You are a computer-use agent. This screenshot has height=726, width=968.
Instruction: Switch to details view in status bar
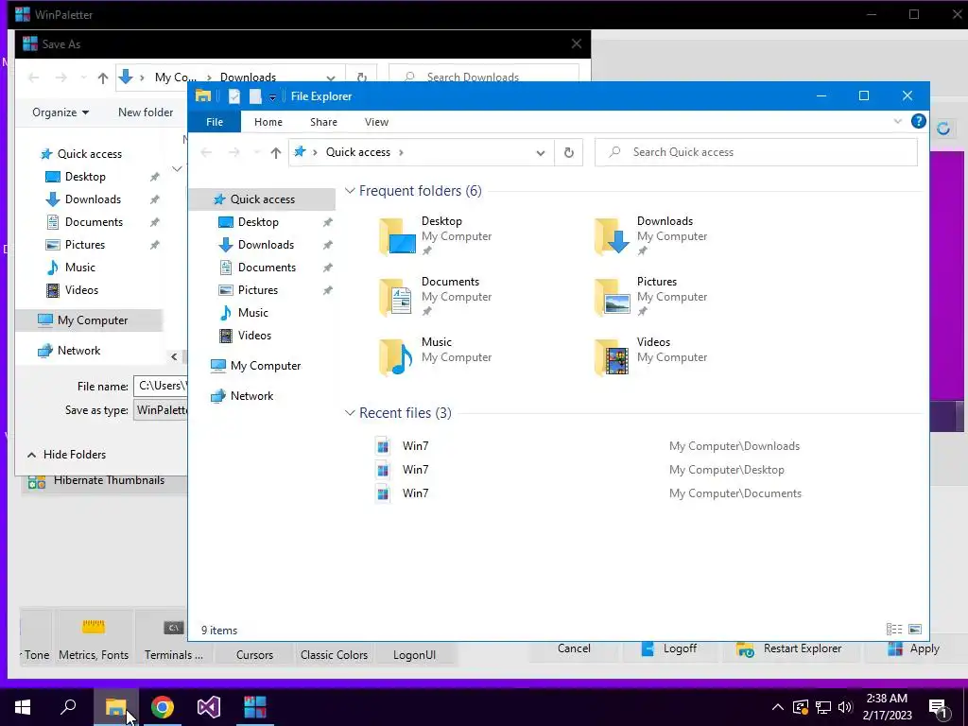pyautogui.click(x=894, y=629)
